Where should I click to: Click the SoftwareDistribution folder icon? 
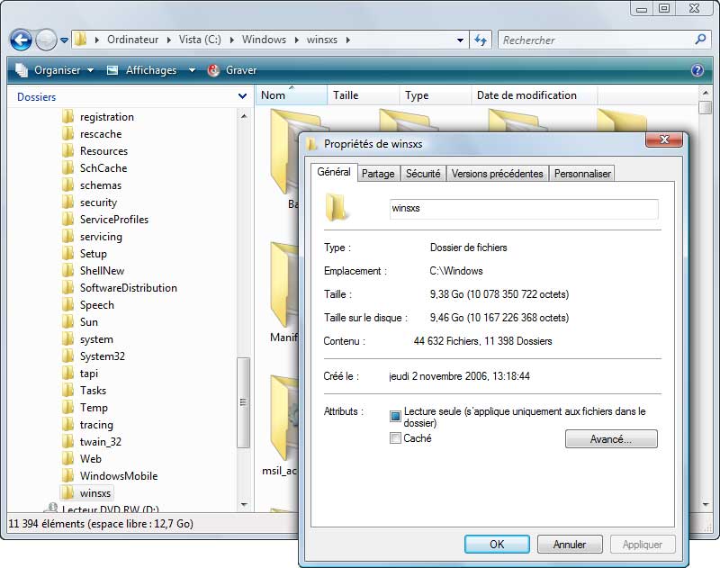(67, 288)
